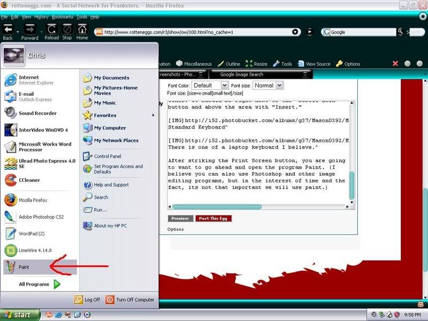The width and height of the screenshot is (428, 321).
Task: Open the File menu
Action: [x=4, y=17]
